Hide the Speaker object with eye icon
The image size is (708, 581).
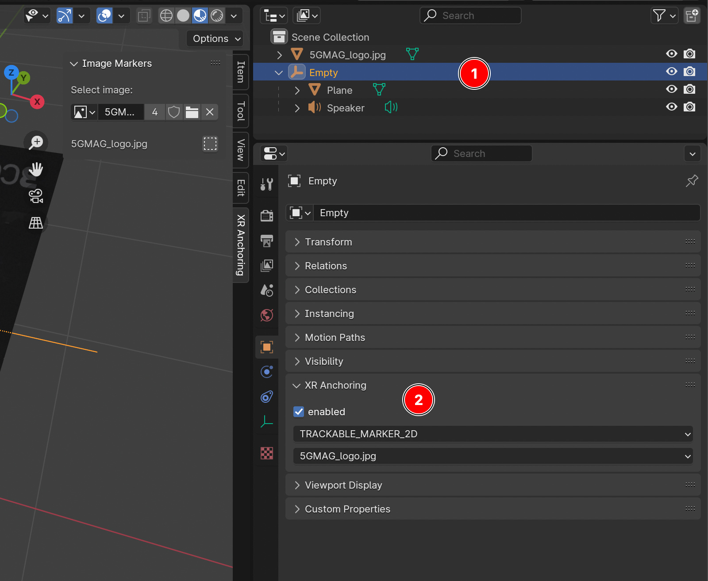point(671,107)
